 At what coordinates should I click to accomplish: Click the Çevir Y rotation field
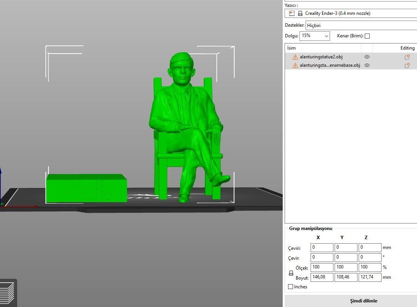click(346, 257)
